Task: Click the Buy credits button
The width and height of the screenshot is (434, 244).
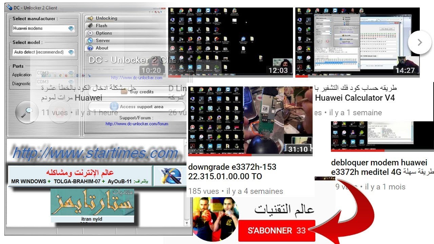Action: pos(137,92)
